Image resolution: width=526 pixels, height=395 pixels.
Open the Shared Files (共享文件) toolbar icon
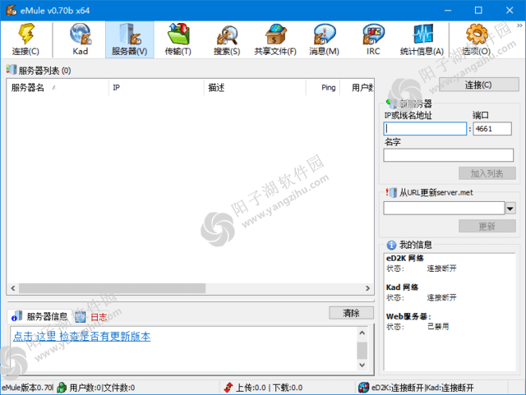click(275, 34)
